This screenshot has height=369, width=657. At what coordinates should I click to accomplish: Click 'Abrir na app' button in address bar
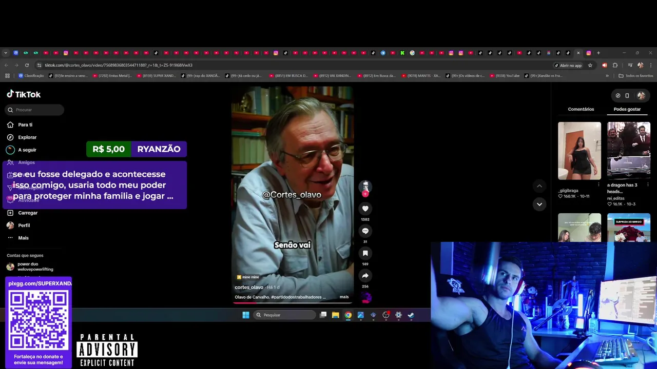[x=568, y=65]
